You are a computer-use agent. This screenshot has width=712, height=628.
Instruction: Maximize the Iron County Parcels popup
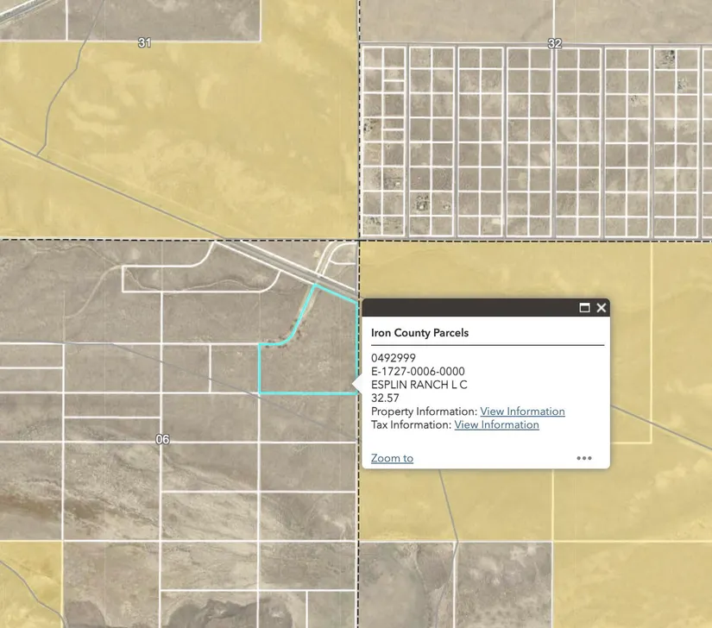(584, 308)
